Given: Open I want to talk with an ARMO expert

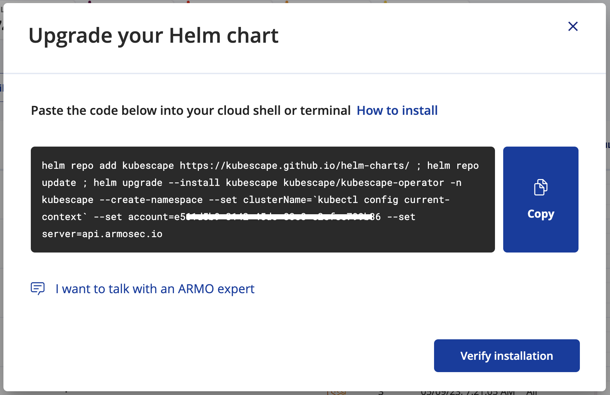Looking at the screenshot, I should tap(155, 289).
